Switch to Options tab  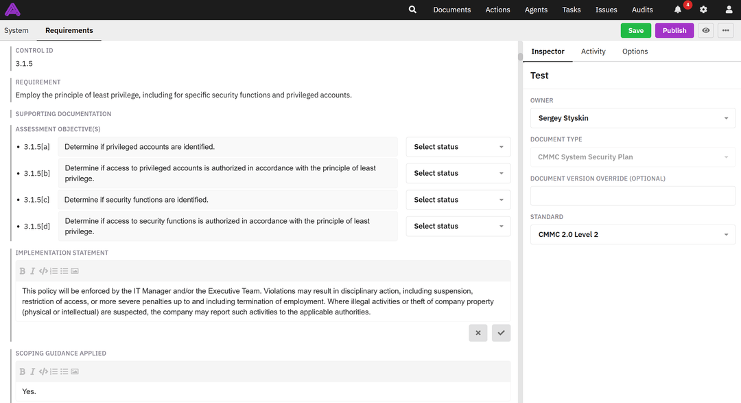click(x=635, y=51)
